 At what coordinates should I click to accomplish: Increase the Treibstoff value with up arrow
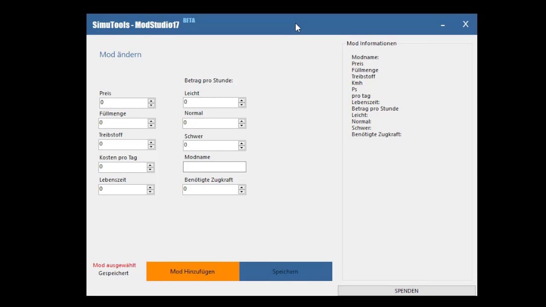pos(151,142)
